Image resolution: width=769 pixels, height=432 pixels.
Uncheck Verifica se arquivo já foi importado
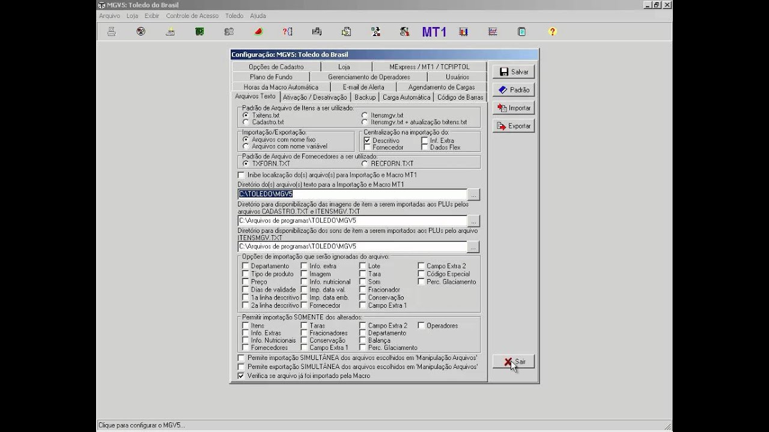point(242,376)
